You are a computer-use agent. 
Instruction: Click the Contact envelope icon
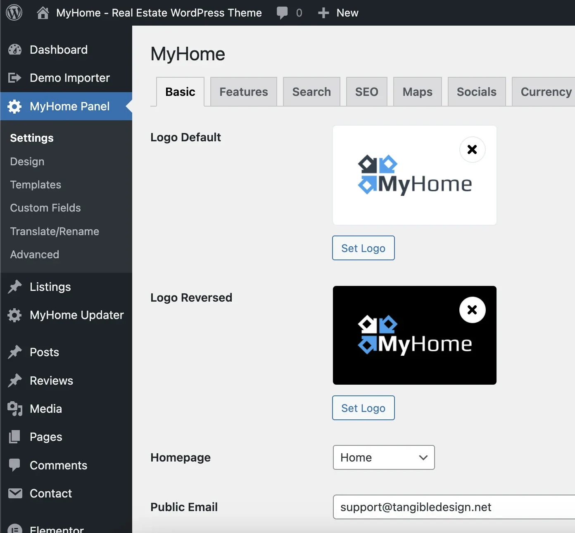pos(15,493)
